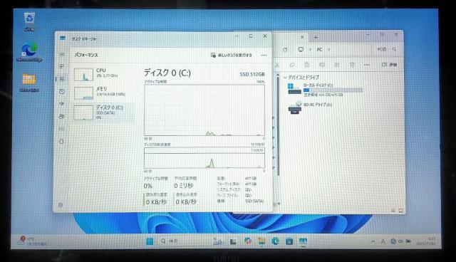456x262 pixels.
Task: Refresh the File Explorer view
Action: click(x=285, y=50)
